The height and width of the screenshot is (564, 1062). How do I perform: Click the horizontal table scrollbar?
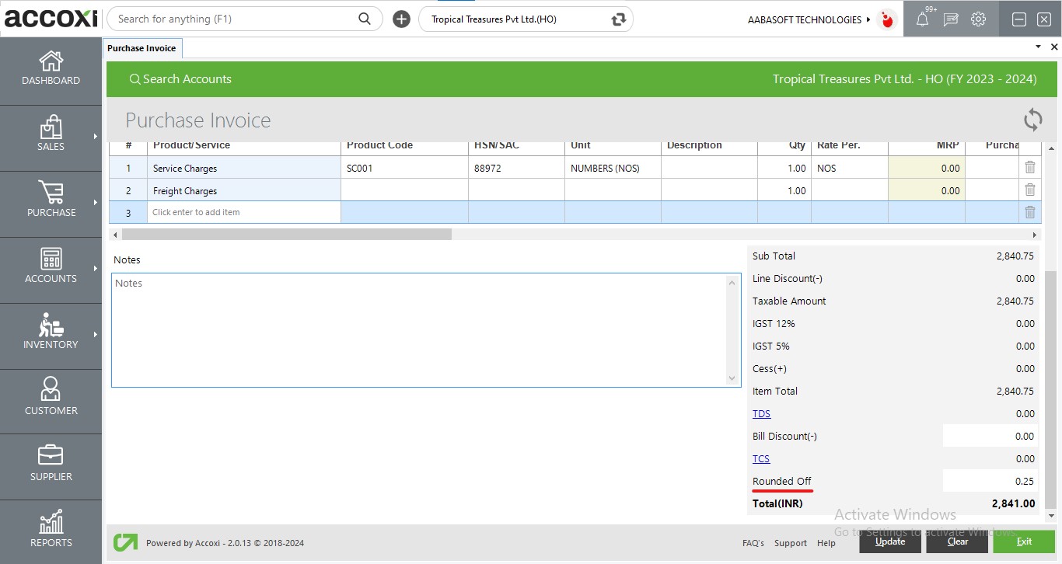click(x=286, y=235)
